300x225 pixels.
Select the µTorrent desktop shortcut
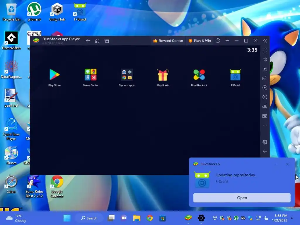(34, 12)
